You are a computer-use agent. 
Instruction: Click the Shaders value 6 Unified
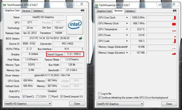(x=33, y=54)
